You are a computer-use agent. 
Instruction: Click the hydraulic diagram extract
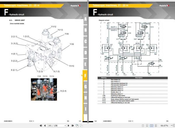click(x=131, y=49)
